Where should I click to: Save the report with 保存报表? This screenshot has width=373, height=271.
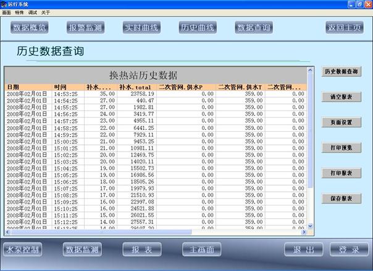[342, 199]
